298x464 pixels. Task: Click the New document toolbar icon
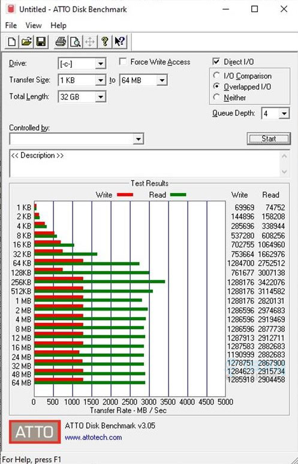[x=12, y=42]
